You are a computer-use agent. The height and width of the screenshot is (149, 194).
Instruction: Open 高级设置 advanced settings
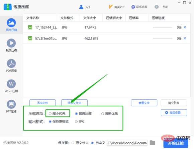tap(174, 113)
